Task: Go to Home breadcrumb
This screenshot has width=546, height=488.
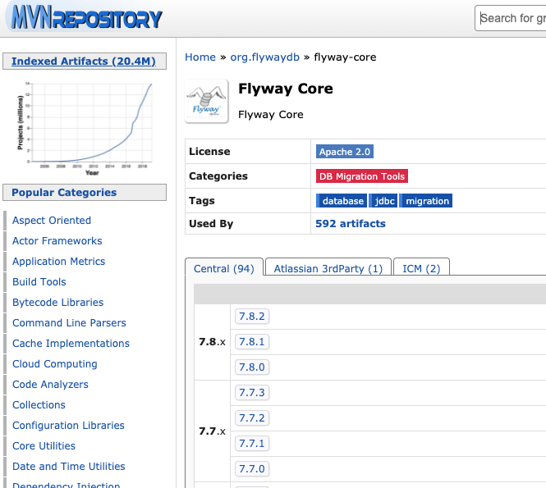Action: click(x=200, y=57)
